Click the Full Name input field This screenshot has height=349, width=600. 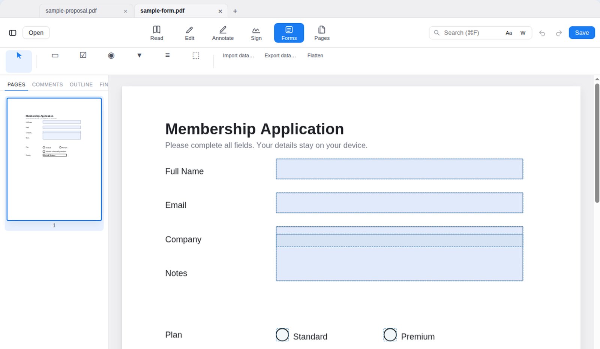click(399, 169)
